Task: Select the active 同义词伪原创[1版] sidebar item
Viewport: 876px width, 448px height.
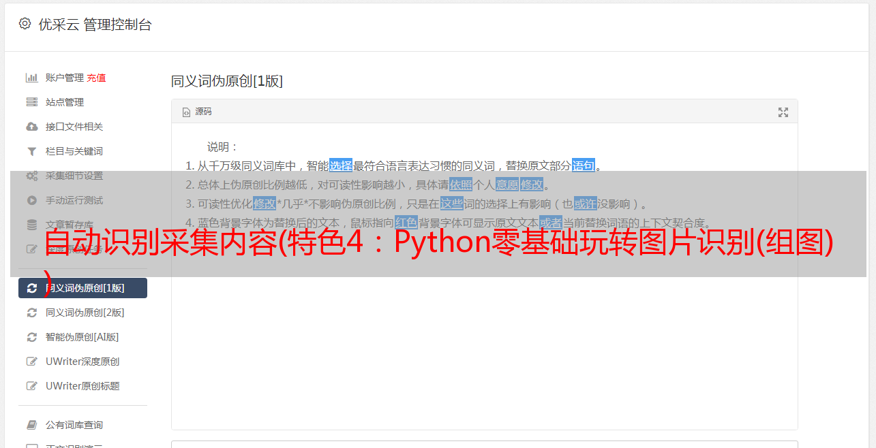Action: (x=82, y=288)
